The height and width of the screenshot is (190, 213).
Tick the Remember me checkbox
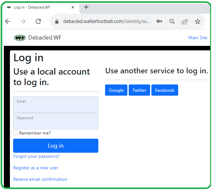pos(15,133)
